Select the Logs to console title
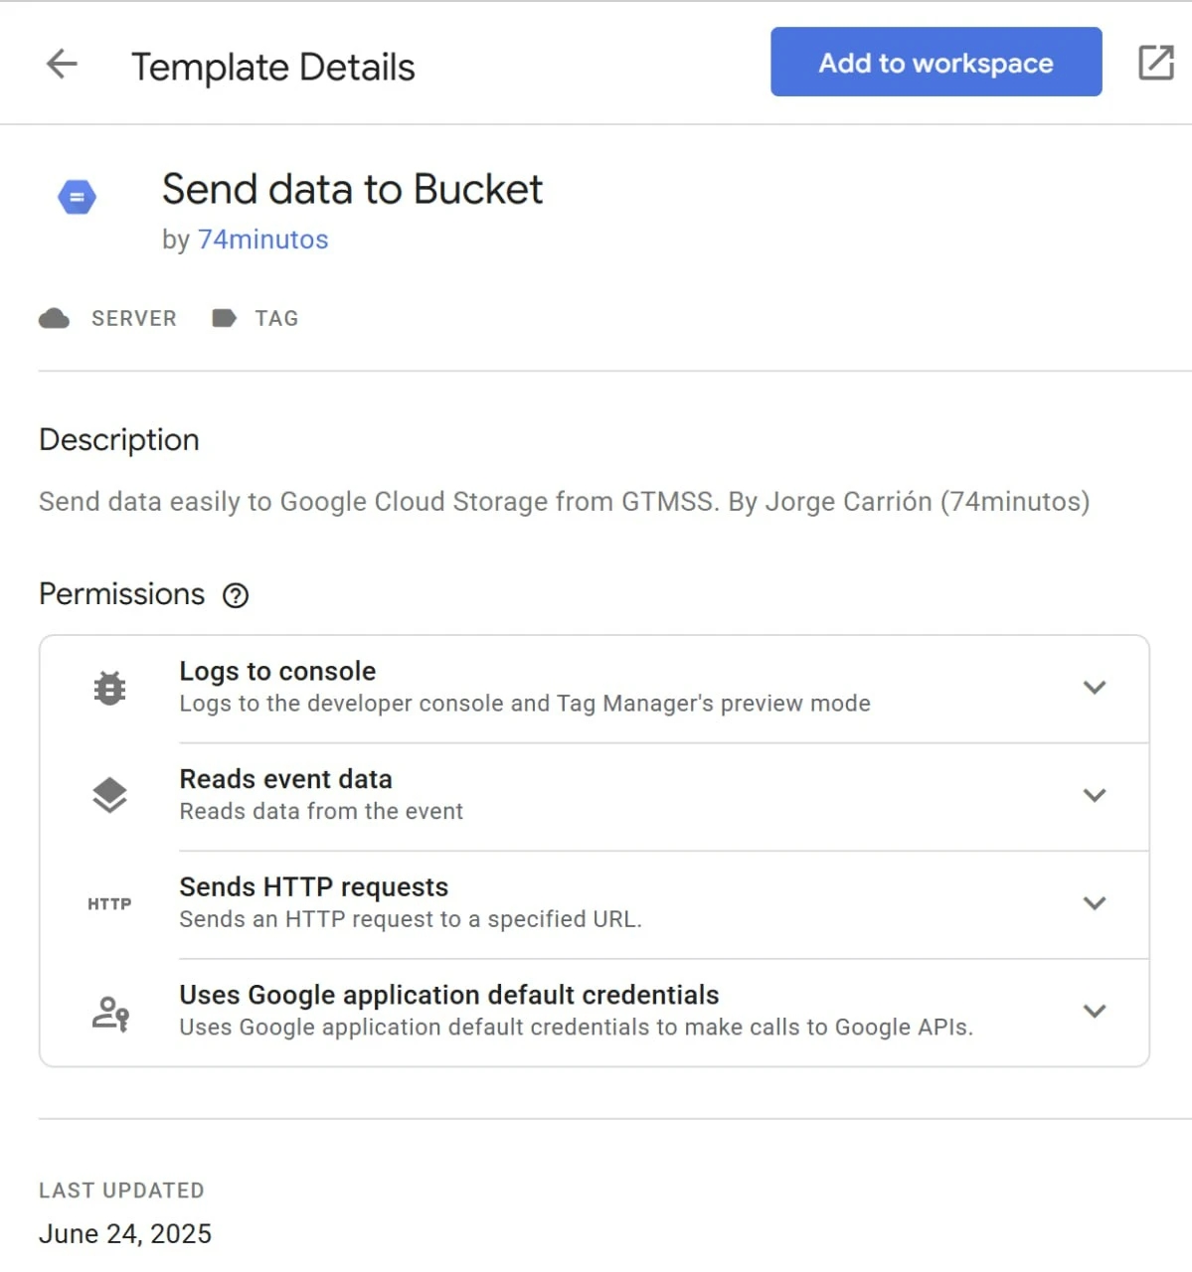Viewport: 1192px width, 1272px height. (x=277, y=671)
